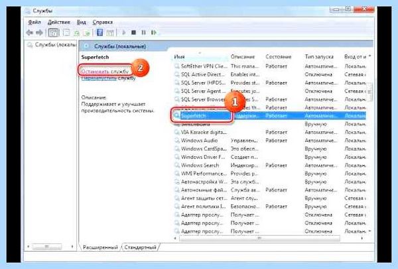Click the Остановить службу link
The width and height of the screenshot is (398, 269).
click(x=105, y=72)
